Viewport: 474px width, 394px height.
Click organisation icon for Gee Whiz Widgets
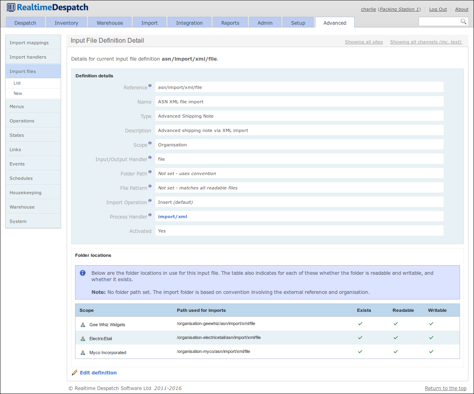(83, 325)
